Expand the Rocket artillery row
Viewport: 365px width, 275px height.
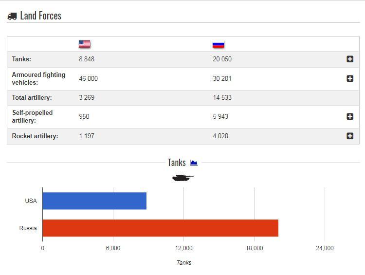click(350, 136)
